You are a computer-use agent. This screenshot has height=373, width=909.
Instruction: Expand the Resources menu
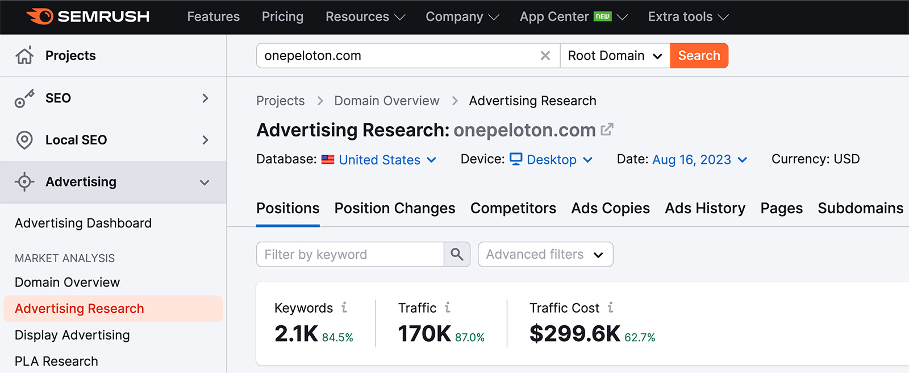click(365, 17)
